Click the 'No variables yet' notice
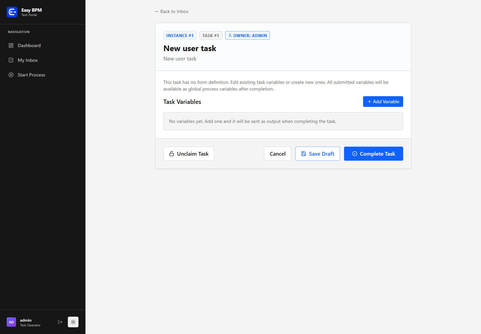The image size is (481, 334). tap(283, 121)
